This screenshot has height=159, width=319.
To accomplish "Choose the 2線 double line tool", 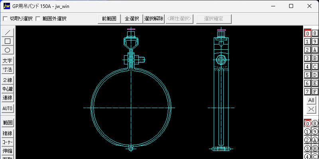I will (x=8, y=80).
